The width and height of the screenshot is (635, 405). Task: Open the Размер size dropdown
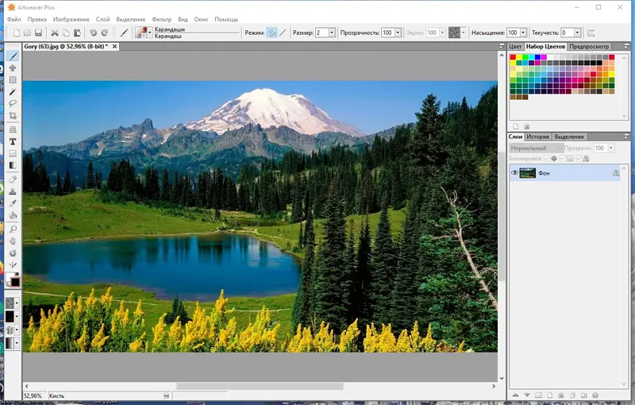tap(332, 33)
